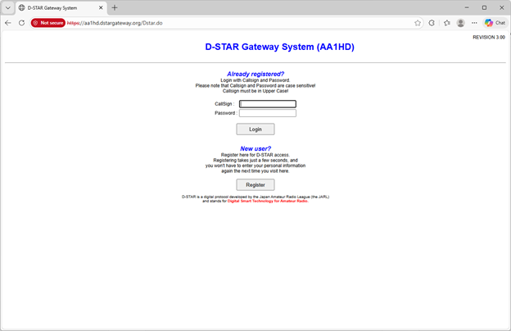Open the Favorites list icon
Viewport: 511px width, 331px height.
(x=447, y=23)
